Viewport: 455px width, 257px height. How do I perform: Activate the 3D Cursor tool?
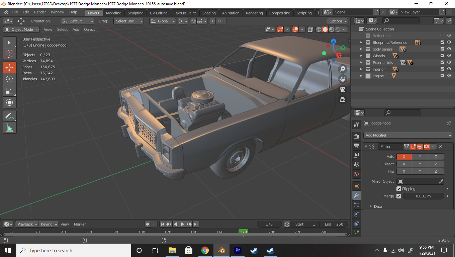10,54
